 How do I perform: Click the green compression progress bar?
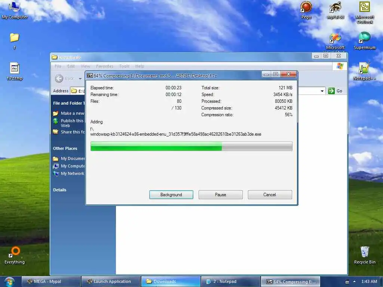(191, 146)
